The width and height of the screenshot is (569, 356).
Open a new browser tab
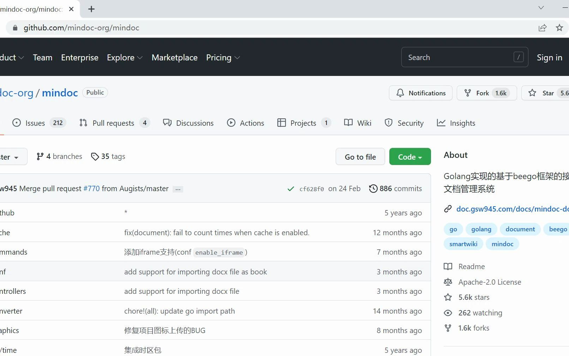tap(91, 9)
